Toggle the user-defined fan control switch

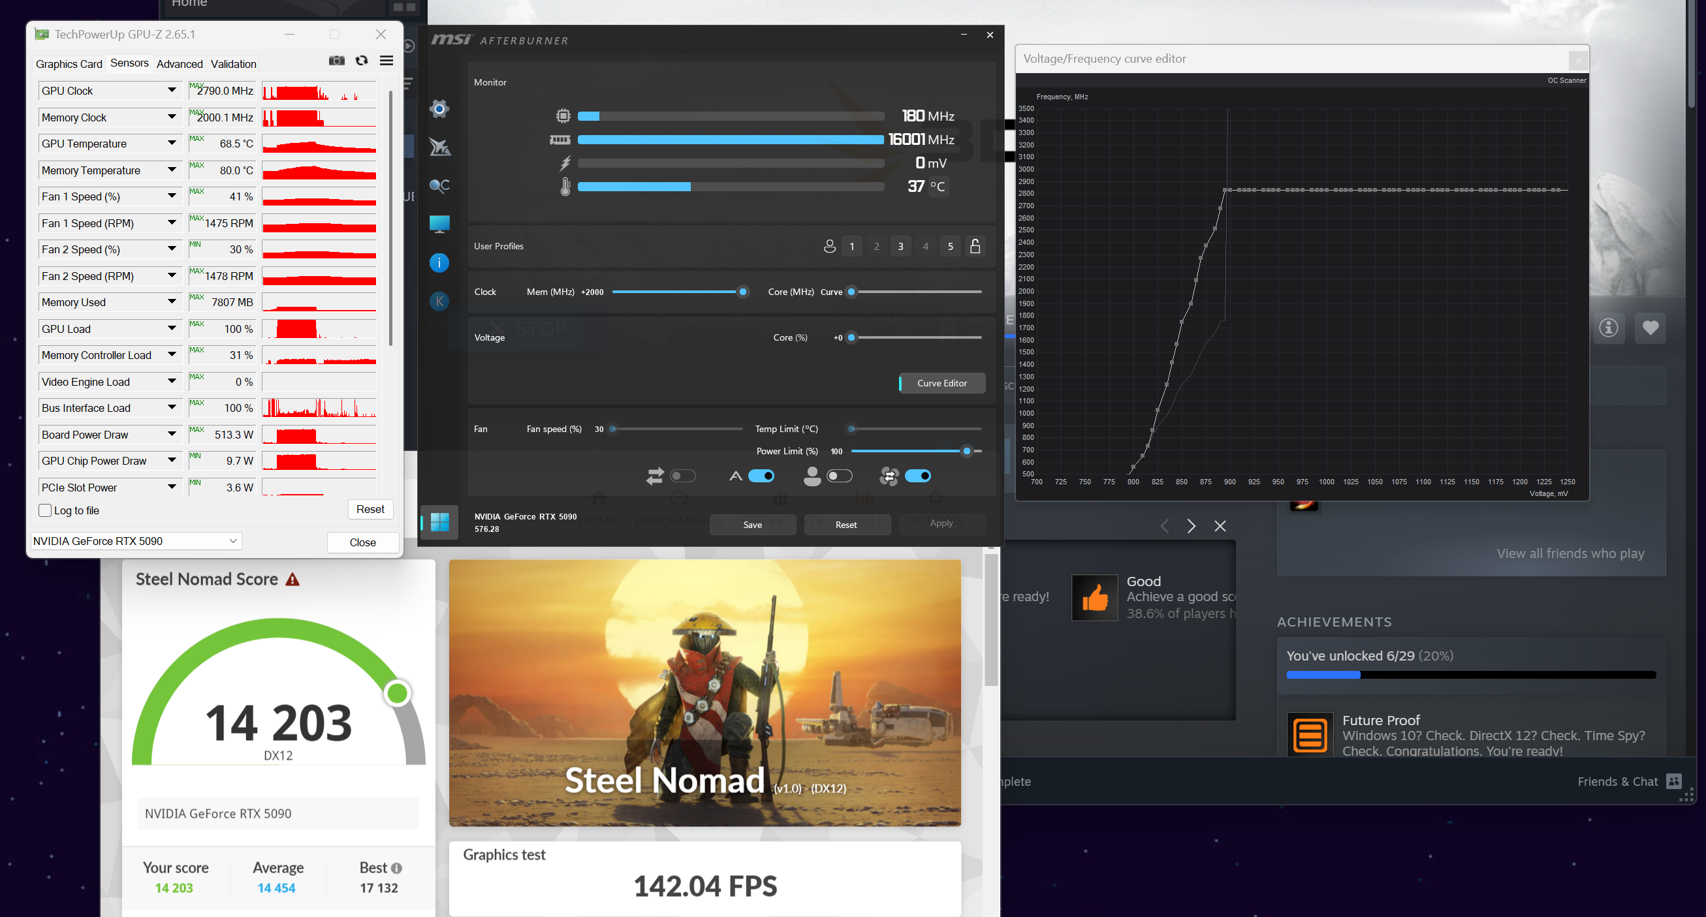(x=839, y=476)
